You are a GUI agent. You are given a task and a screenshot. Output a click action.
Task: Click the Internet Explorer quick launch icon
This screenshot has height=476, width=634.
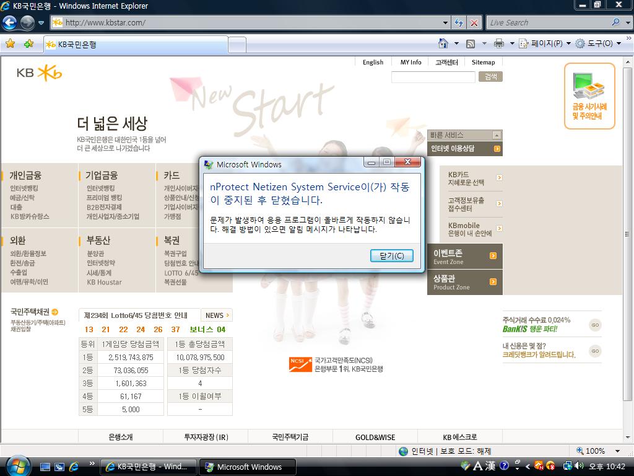click(74, 467)
